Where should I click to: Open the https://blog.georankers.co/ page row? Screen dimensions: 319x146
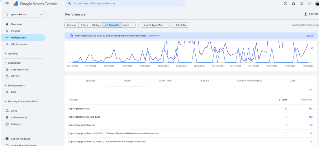point(191,125)
